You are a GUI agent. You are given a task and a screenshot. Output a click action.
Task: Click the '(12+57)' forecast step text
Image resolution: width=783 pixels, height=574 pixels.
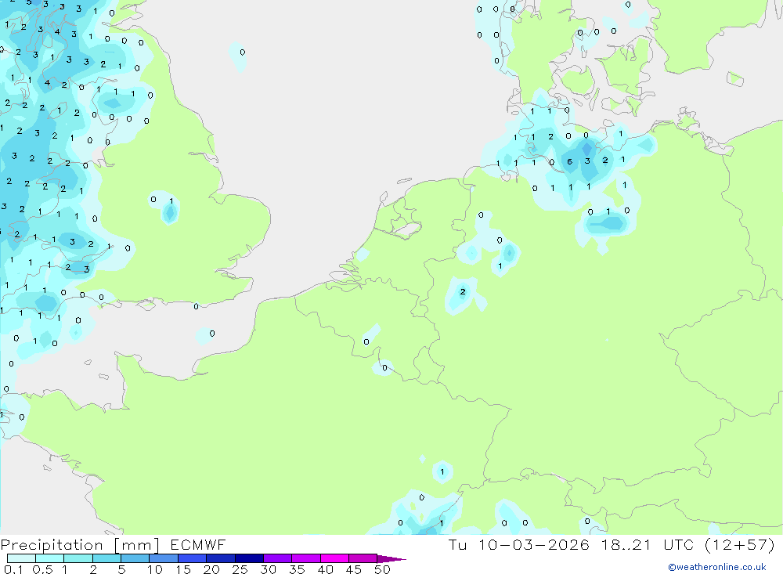[x=740, y=545]
